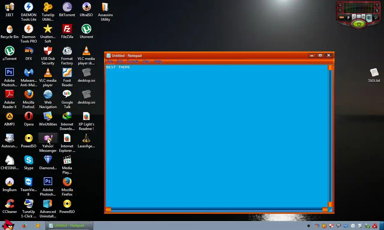Screen dimensions: 384x230
Task: Click Notepad vertical scrollbar up arrow
Action: [330, 68]
